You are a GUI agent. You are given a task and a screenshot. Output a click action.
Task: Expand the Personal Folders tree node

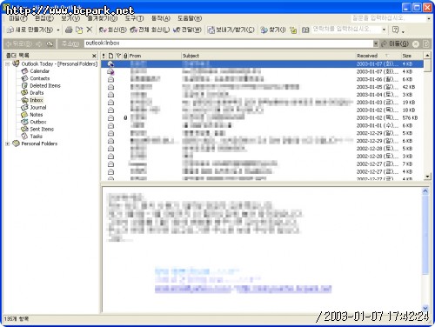point(8,143)
